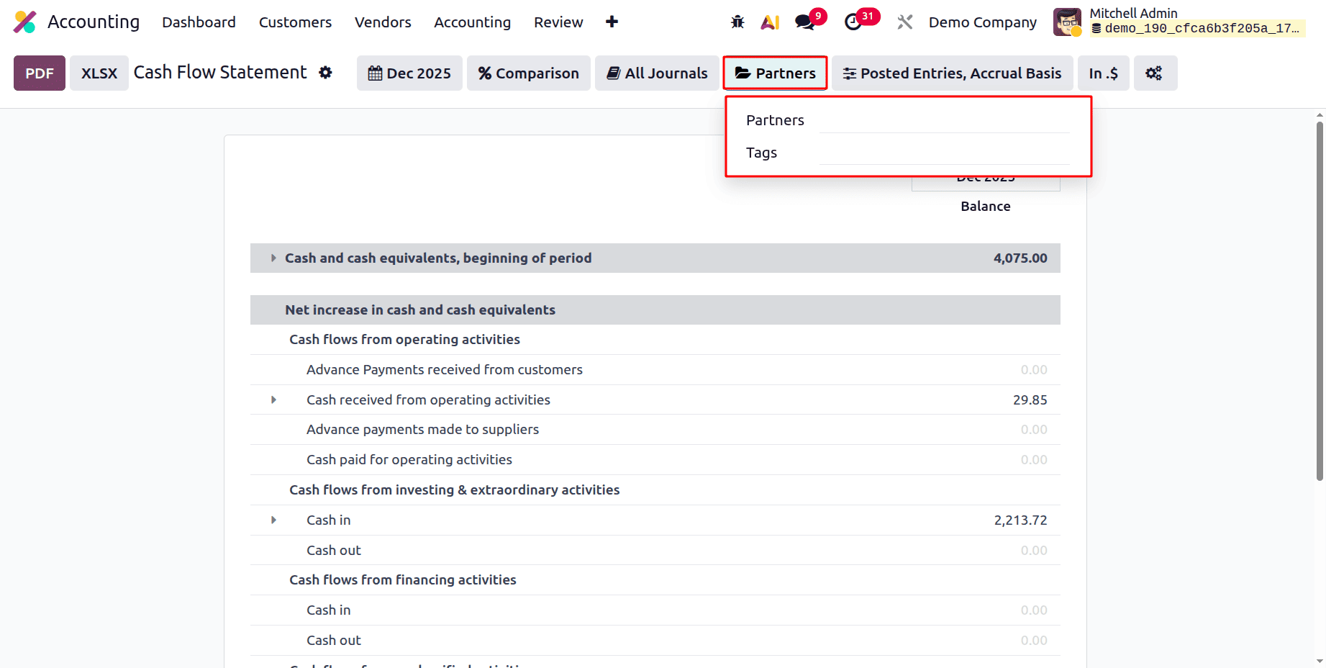Toggle the Posted Entries, Accrual Basis filter
This screenshot has height=668, width=1326.
(951, 73)
